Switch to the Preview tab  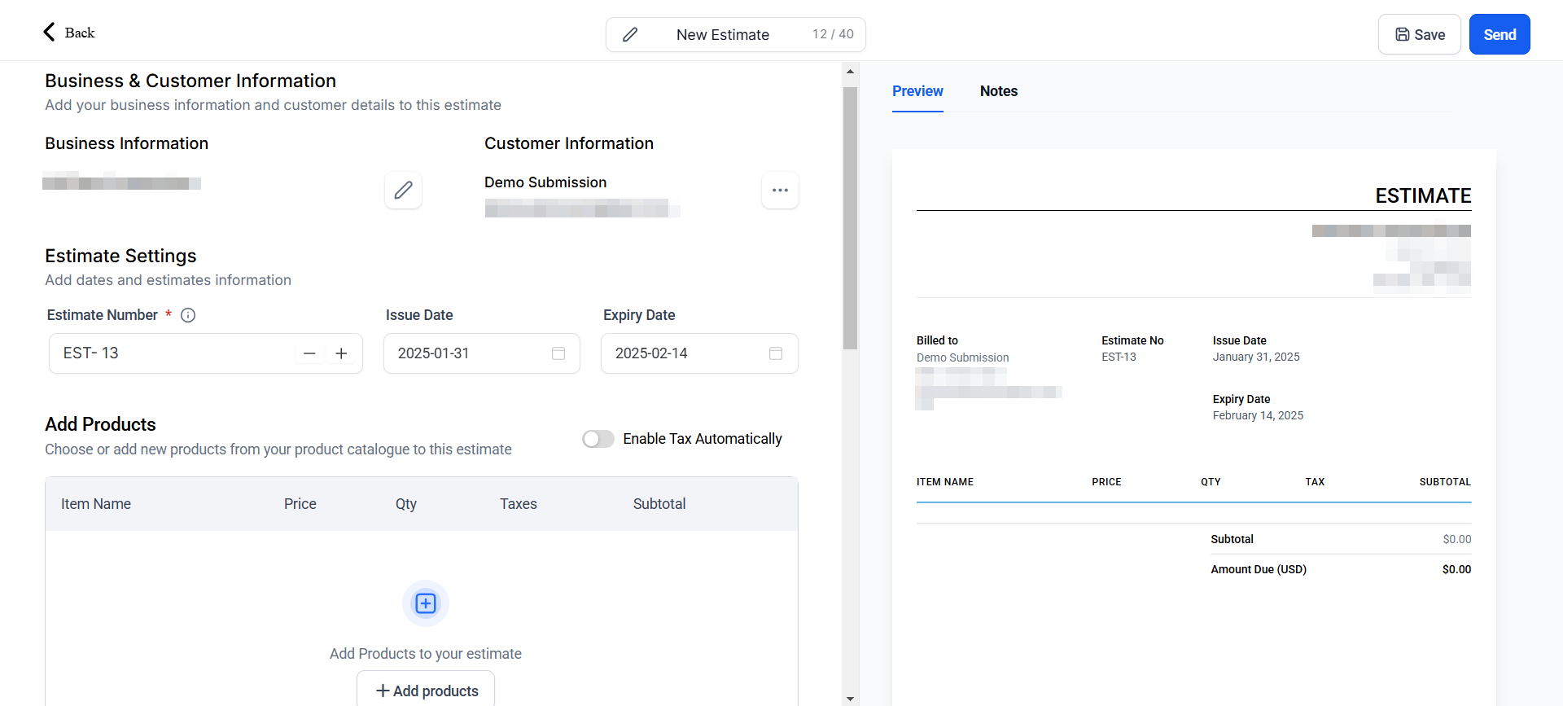coord(917,91)
